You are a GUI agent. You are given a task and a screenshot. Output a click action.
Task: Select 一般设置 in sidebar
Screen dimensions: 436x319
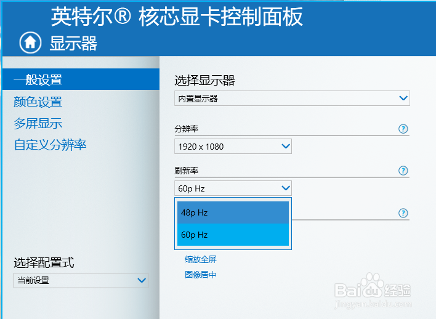81,79
